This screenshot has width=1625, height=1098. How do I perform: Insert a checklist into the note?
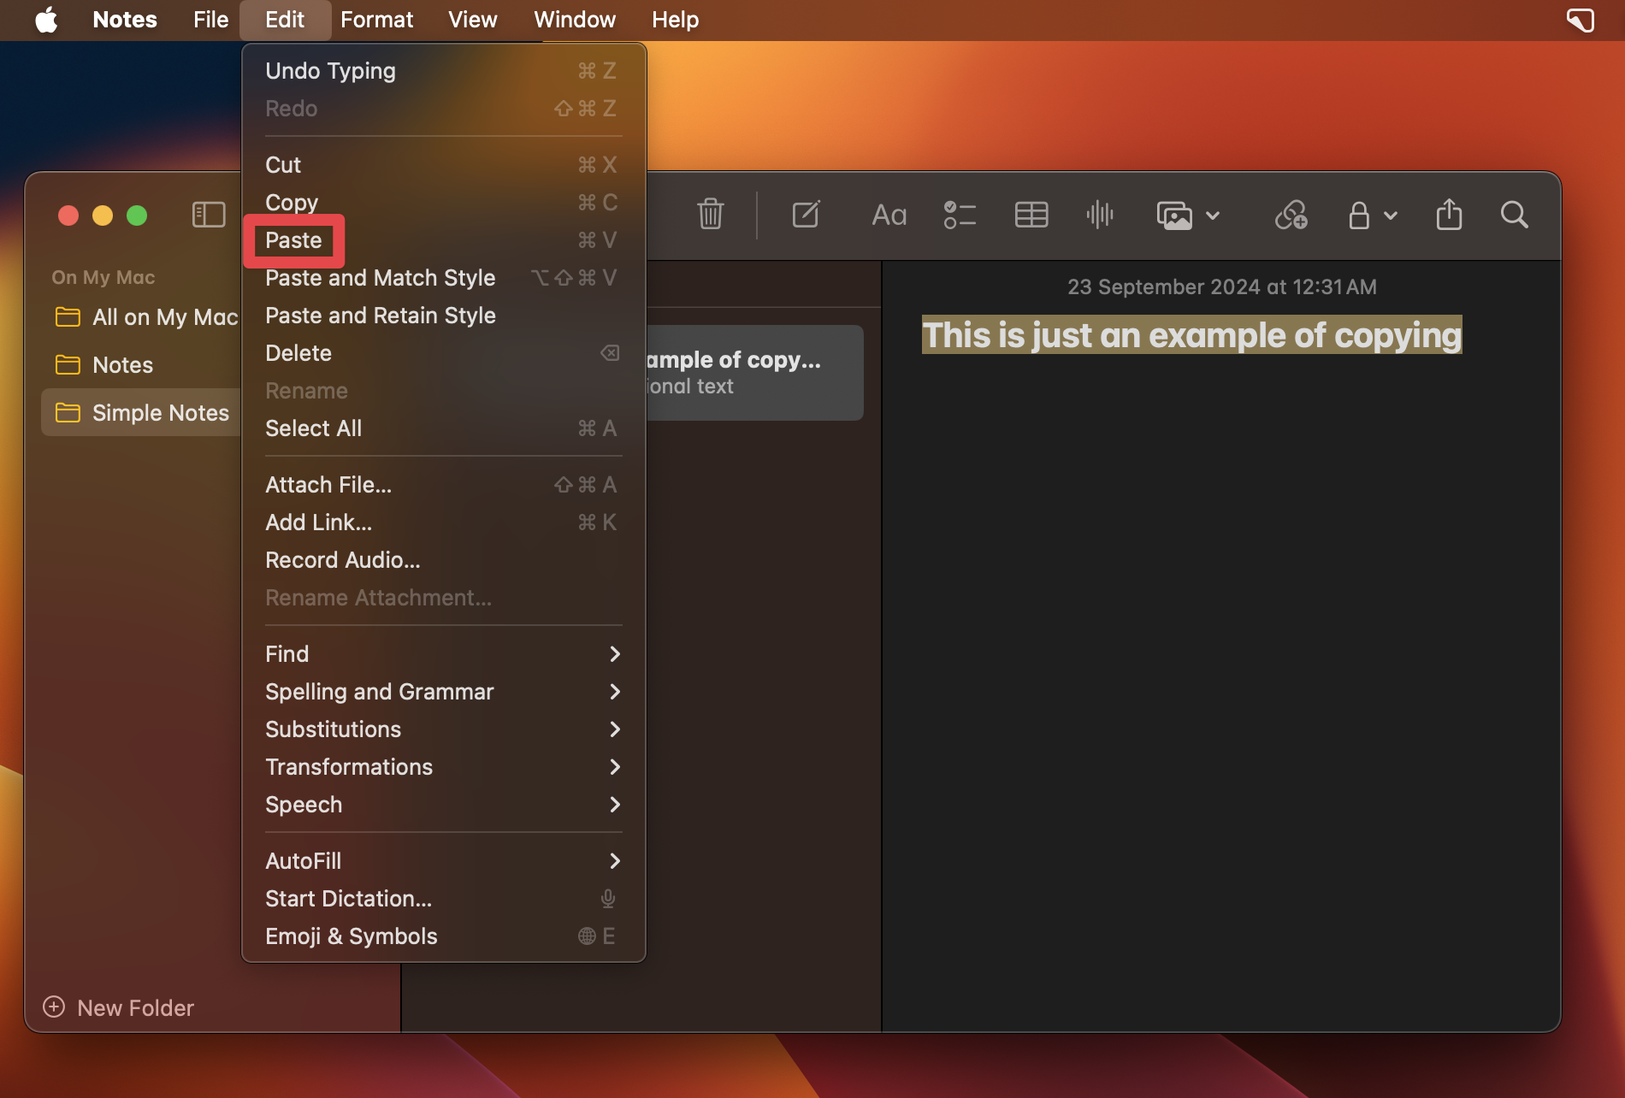point(960,215)
